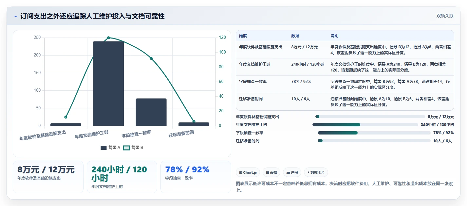Click the 情景 A dark legend swatch
This screenshot has height=206, width=467.
tap(103, 148)
